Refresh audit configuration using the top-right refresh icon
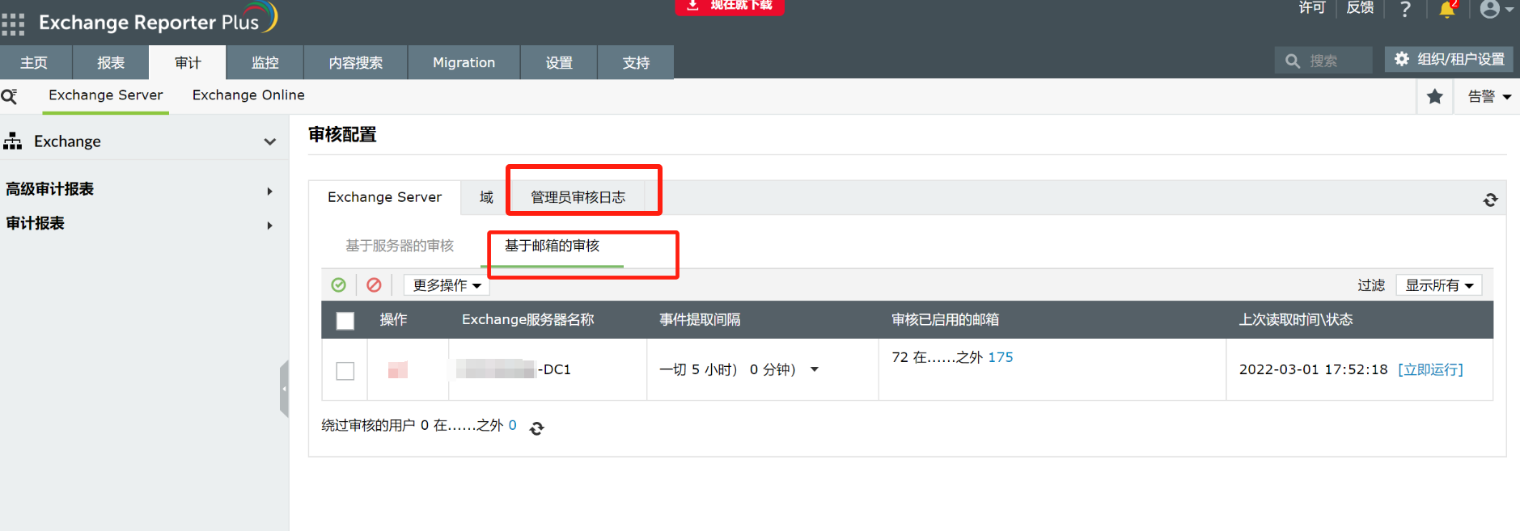The image size is (1520, 531). tap(1490, 200)
